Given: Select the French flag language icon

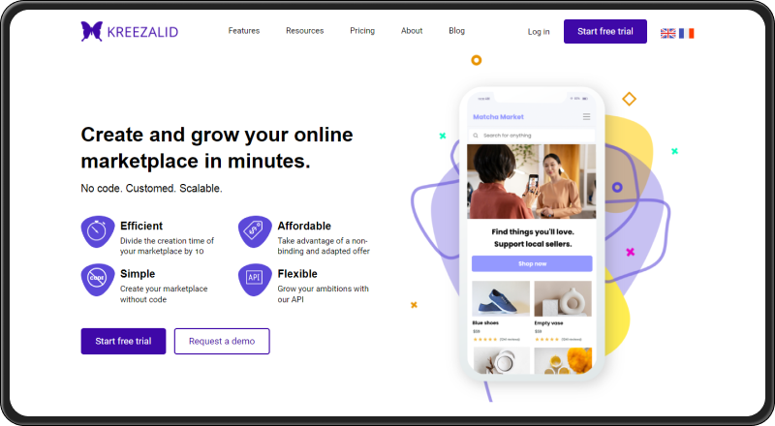Looking at the screenshot, I should [686, 33].
